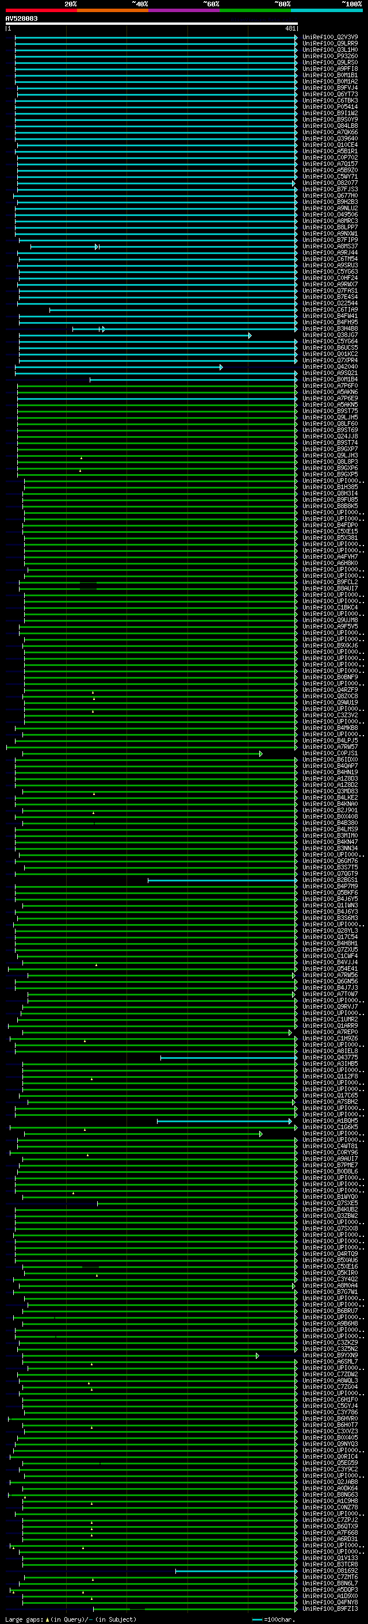Select label UniRef100_B0M1A2
The height and width of the screenshot is (1624, 368).
coord(330,81)
